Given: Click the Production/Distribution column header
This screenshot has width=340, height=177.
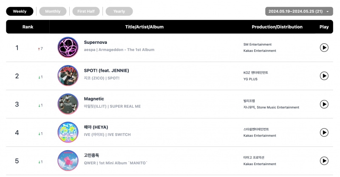Looking at the screenshot, I should (277, 27).
